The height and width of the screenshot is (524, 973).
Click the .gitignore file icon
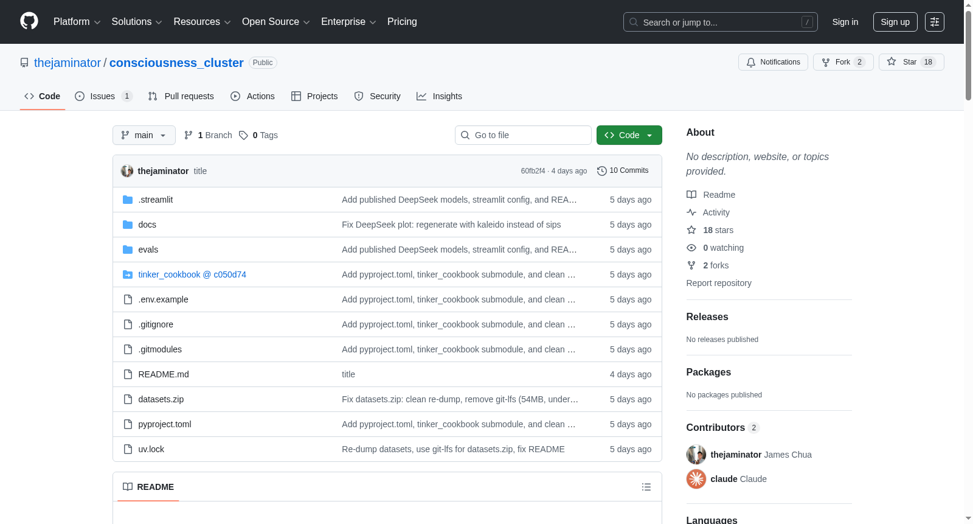(x=128, y=324)
